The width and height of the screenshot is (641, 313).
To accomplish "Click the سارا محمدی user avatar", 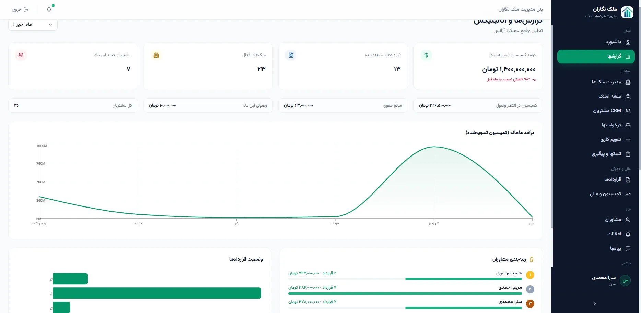I will click(x=625, y=280).
